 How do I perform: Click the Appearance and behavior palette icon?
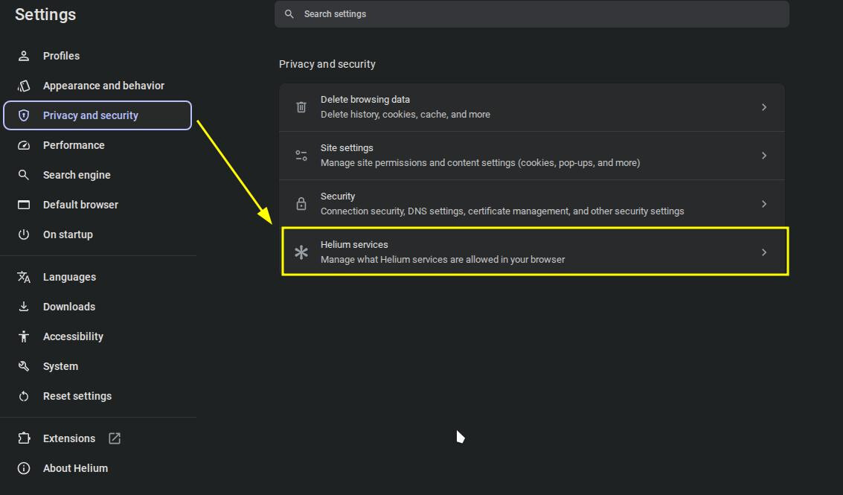coord(24,86)
